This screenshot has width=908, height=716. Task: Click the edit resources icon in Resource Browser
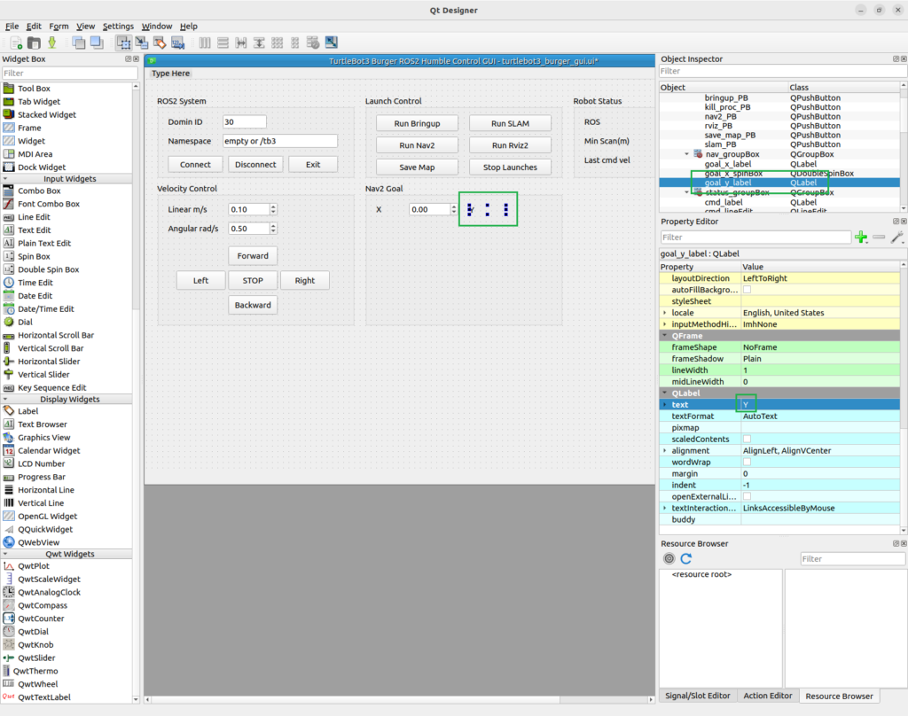tap(669, 558)
